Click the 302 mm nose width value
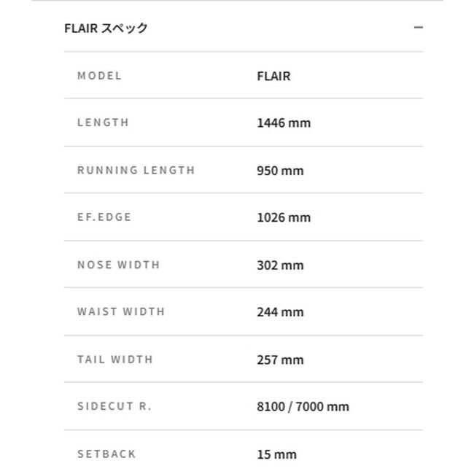 (280, 265)
